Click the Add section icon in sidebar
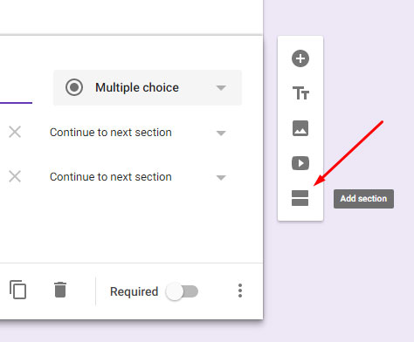Image resolution: width=414 pixels, height=342 pixels. click(x=300, y=198)
